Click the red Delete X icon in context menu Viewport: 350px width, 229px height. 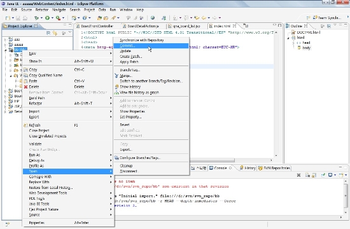26,87
